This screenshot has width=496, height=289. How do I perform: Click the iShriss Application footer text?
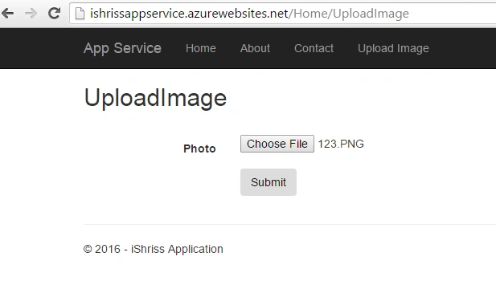coord(177,249)
